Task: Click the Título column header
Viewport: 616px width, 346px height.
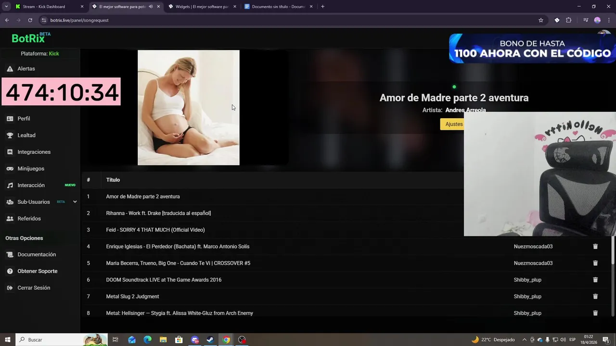Action: (x=113, y=180)
